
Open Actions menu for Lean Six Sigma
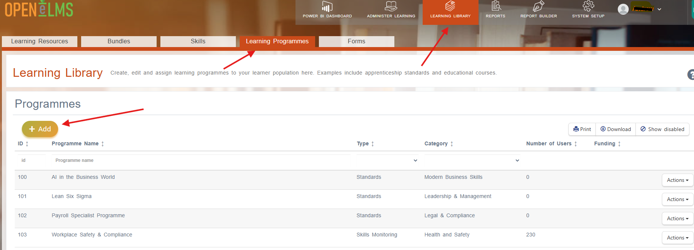pyautogui.click(x=677, y=200)
